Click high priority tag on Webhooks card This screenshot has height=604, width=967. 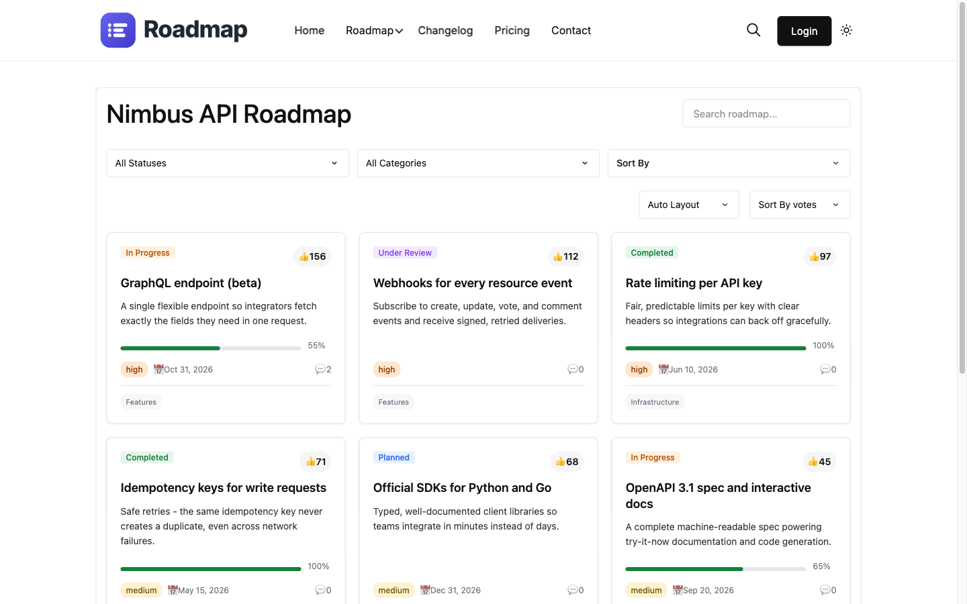tap(387, 369)
